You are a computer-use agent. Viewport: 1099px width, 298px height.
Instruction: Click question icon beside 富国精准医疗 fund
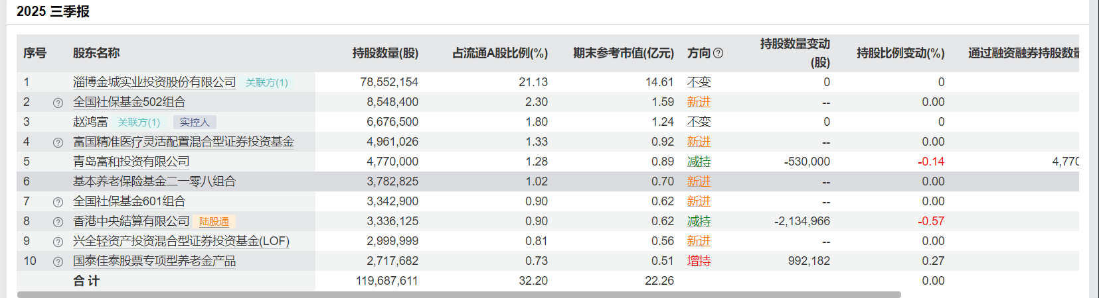[x=58, y=142]
